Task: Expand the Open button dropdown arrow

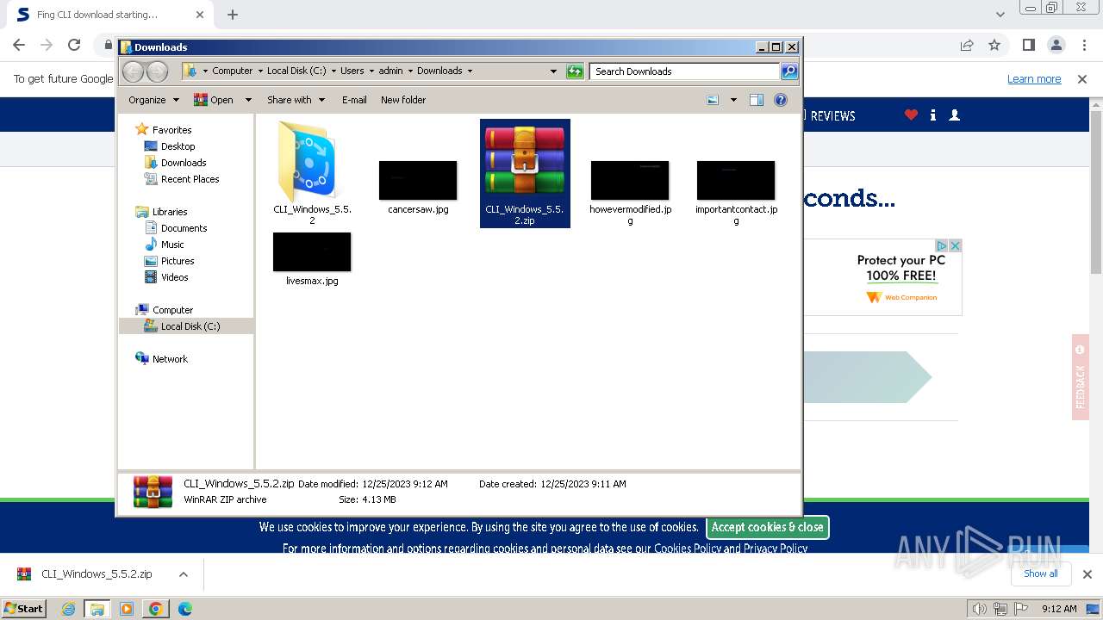Action: [248, 100]
